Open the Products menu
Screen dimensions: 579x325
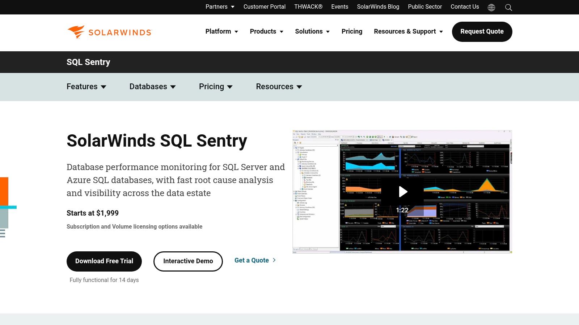click(x=266, y=31)
